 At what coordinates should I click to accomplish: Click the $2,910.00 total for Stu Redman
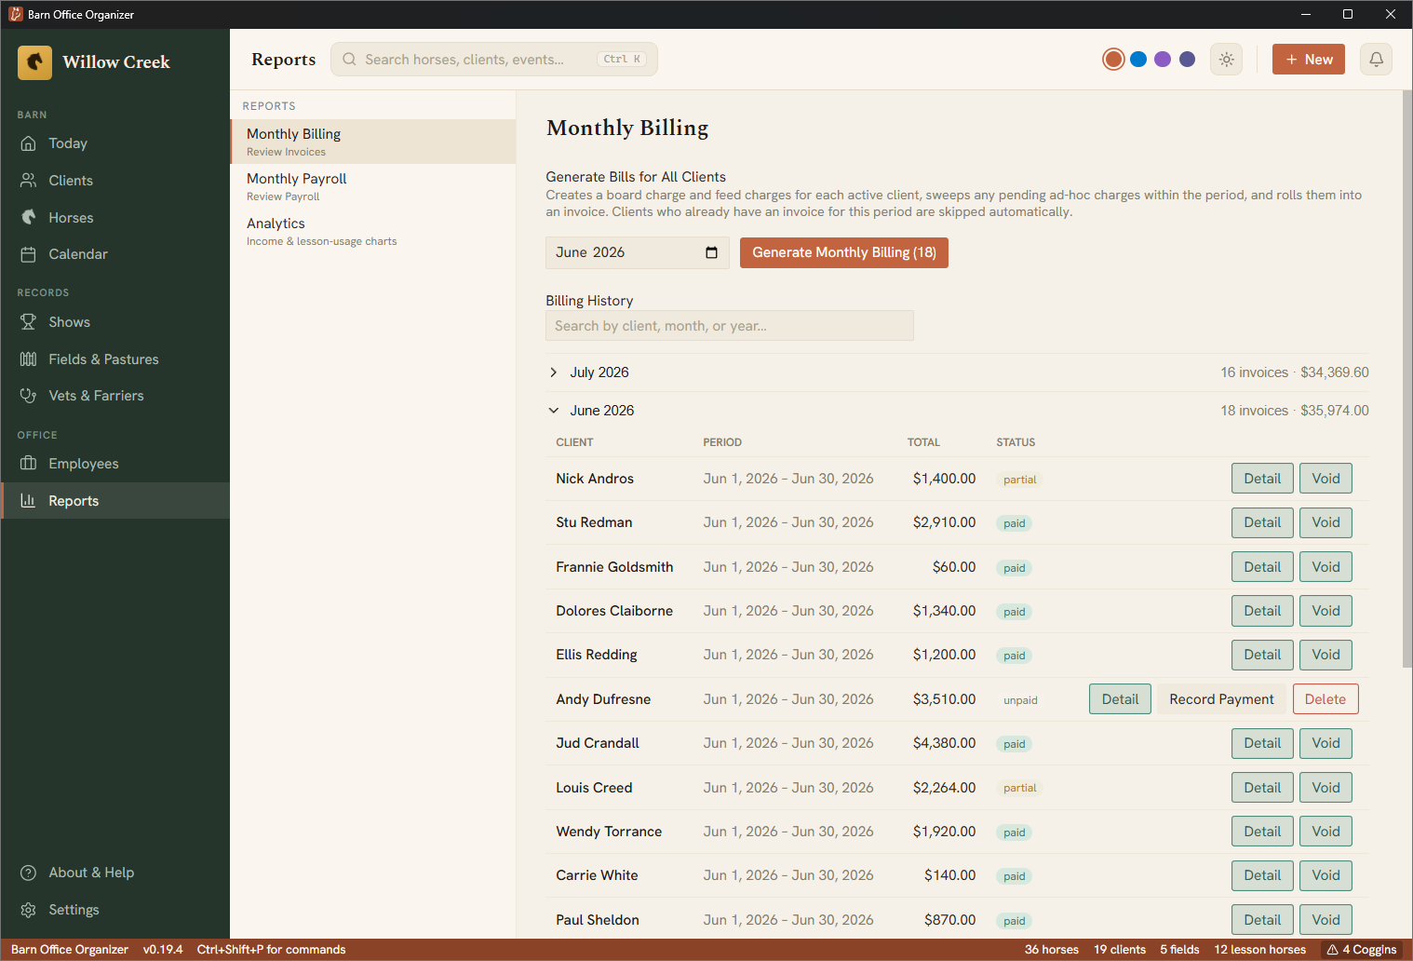pyautogui.click(x=944, y=522)
